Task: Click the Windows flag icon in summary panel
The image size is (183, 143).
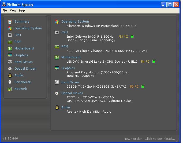Action: point(57,22)
